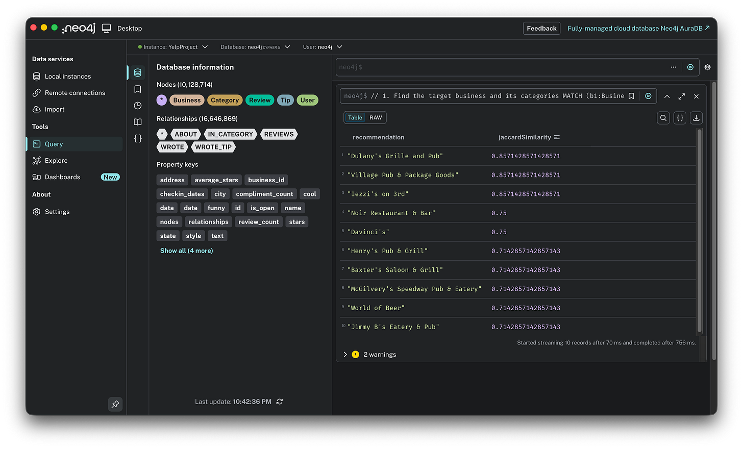The height and width of the screenshot is (449, 743).
Task: Click the ABOUT relationship type
Action: coord(186,134)
